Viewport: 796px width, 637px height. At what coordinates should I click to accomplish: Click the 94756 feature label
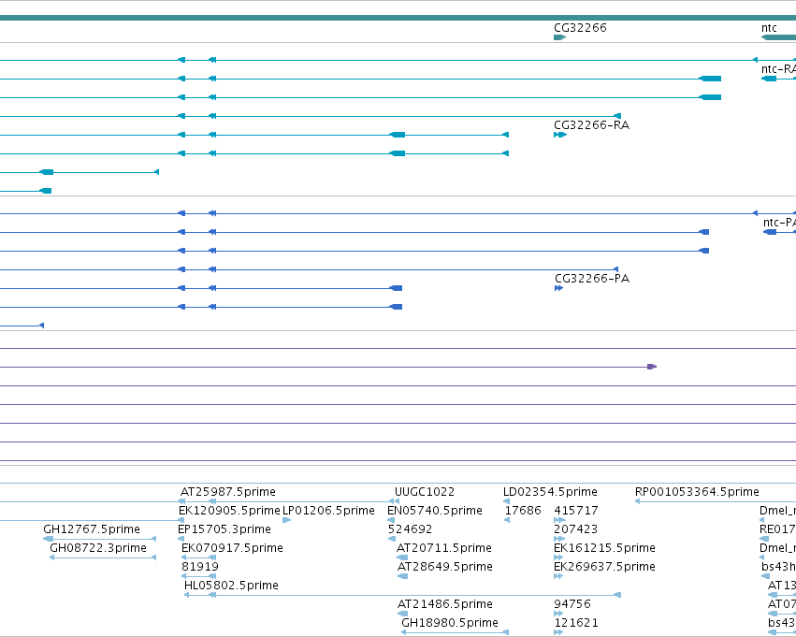click(572, 604)
